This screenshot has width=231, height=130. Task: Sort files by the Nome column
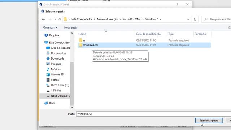82,34
